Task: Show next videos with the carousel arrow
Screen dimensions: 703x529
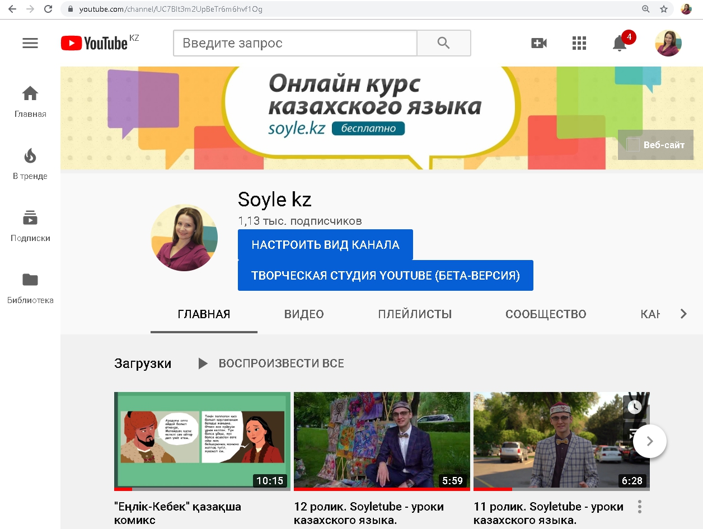Action: pyautogui.click(x=650, y=441)
